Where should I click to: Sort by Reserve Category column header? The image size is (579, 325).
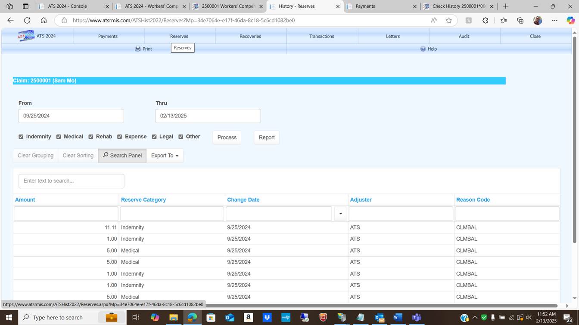143,199
